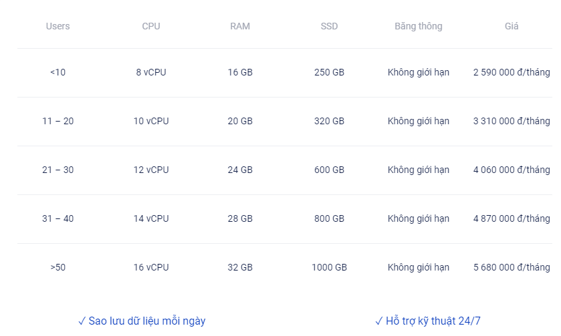The height and width of the screenshot is (336, 561).
Task: Click the 5 680 000 đ/tháng price
Action: point(512,267)
